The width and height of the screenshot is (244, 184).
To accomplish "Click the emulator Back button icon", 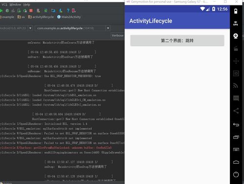I will click(236, 125).
